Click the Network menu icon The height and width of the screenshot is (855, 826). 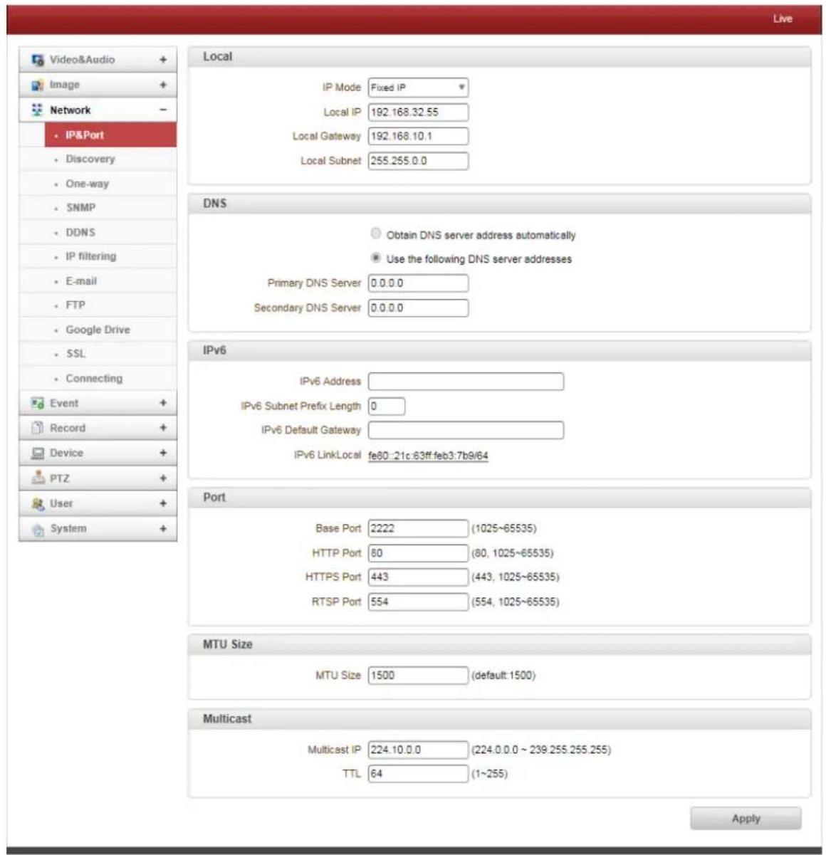pos(37,110)
